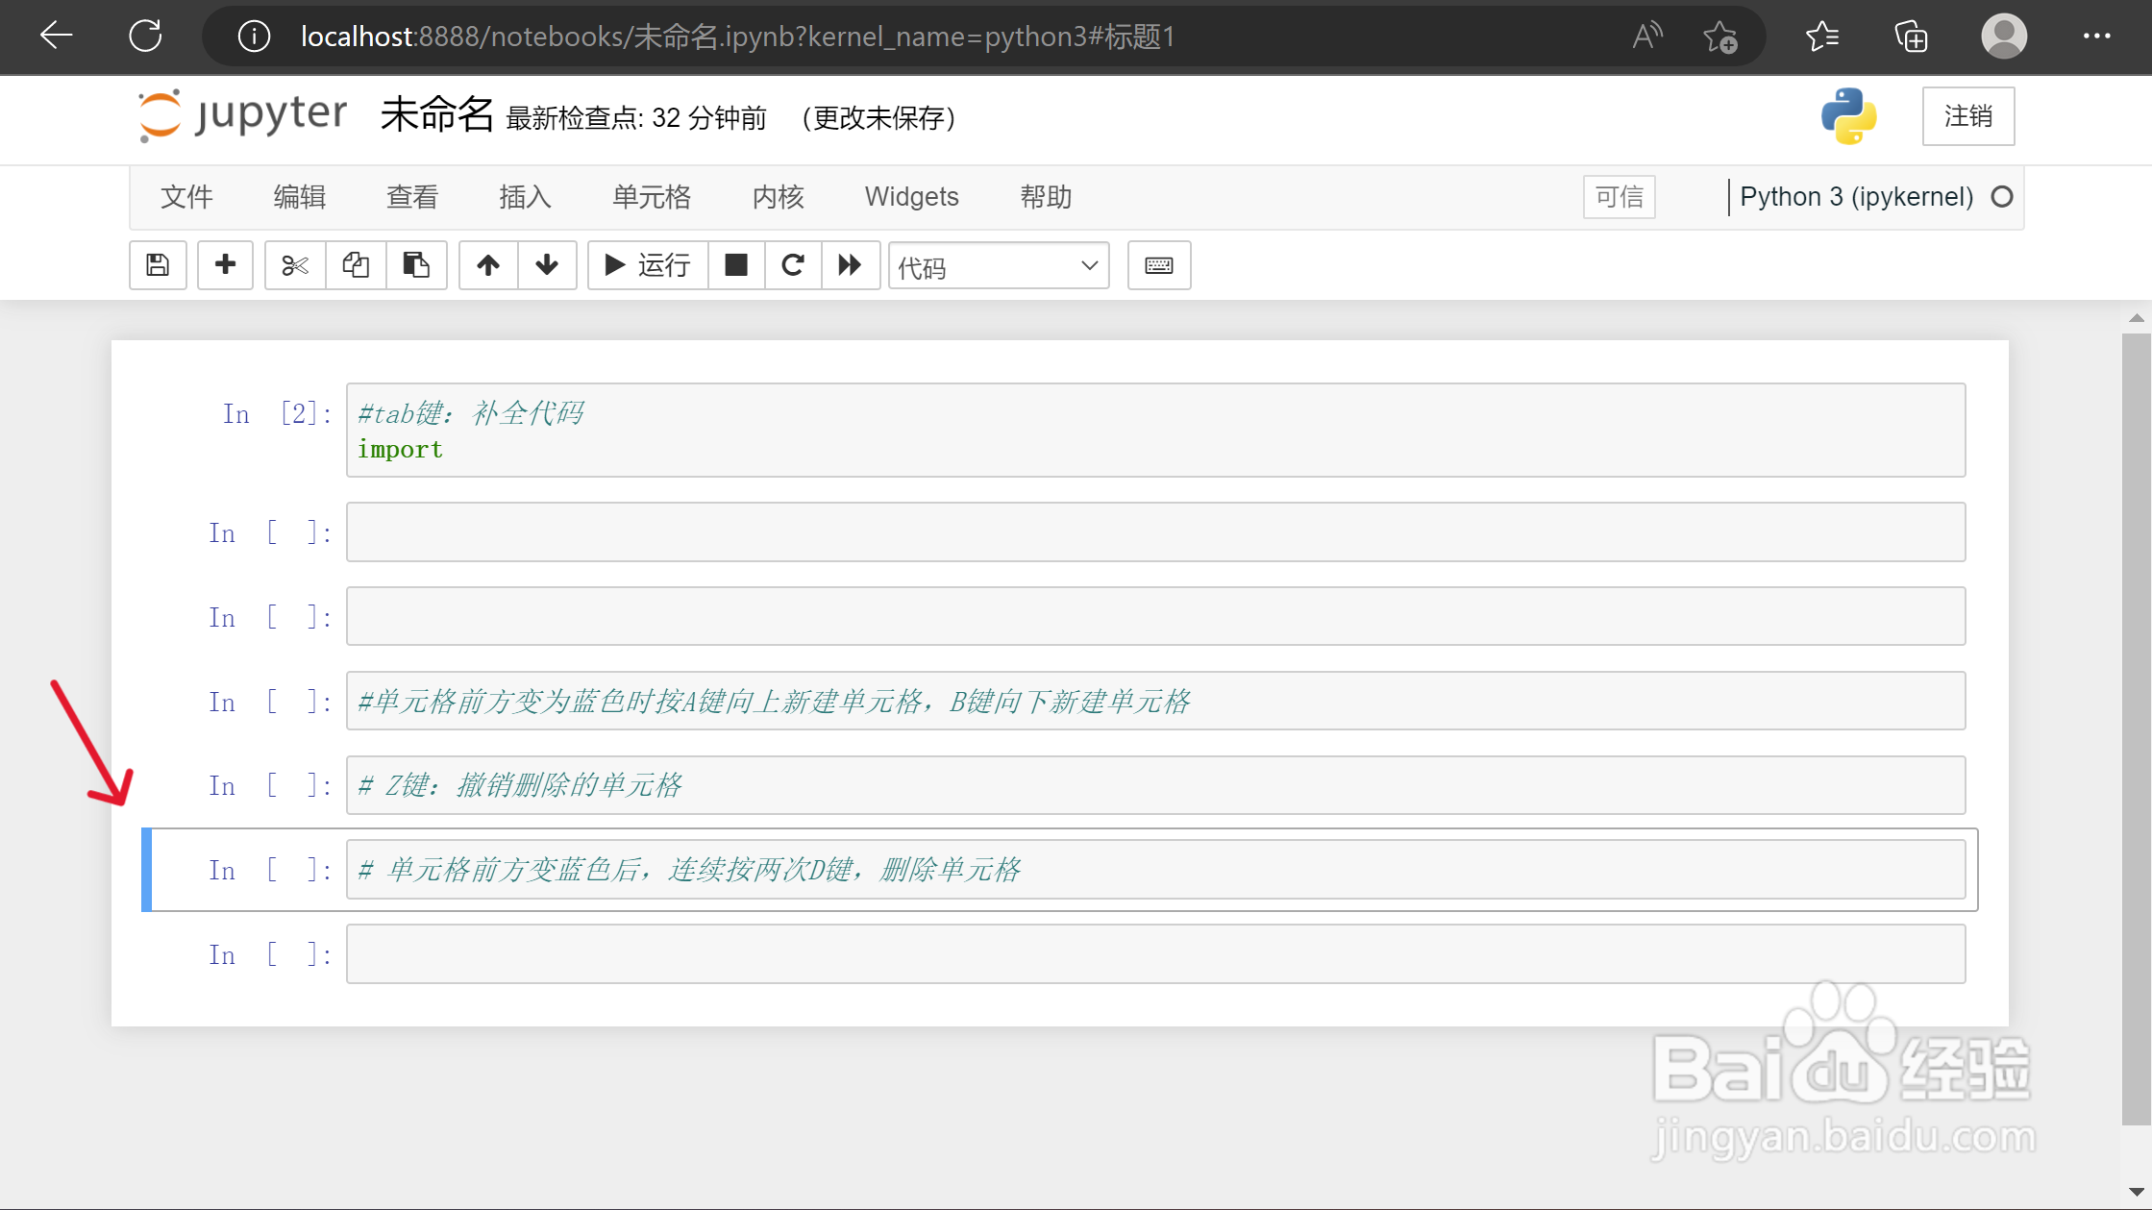Interrupt the kernel with stop icon

coord(736,265)
